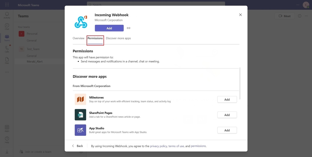Add the SharePoint Pages app
312x157 pixels.
coord(227,115)
